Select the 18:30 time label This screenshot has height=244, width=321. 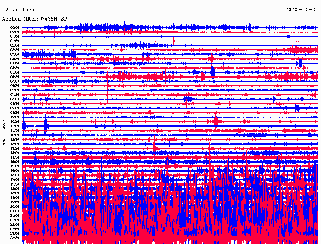(15, 193)
